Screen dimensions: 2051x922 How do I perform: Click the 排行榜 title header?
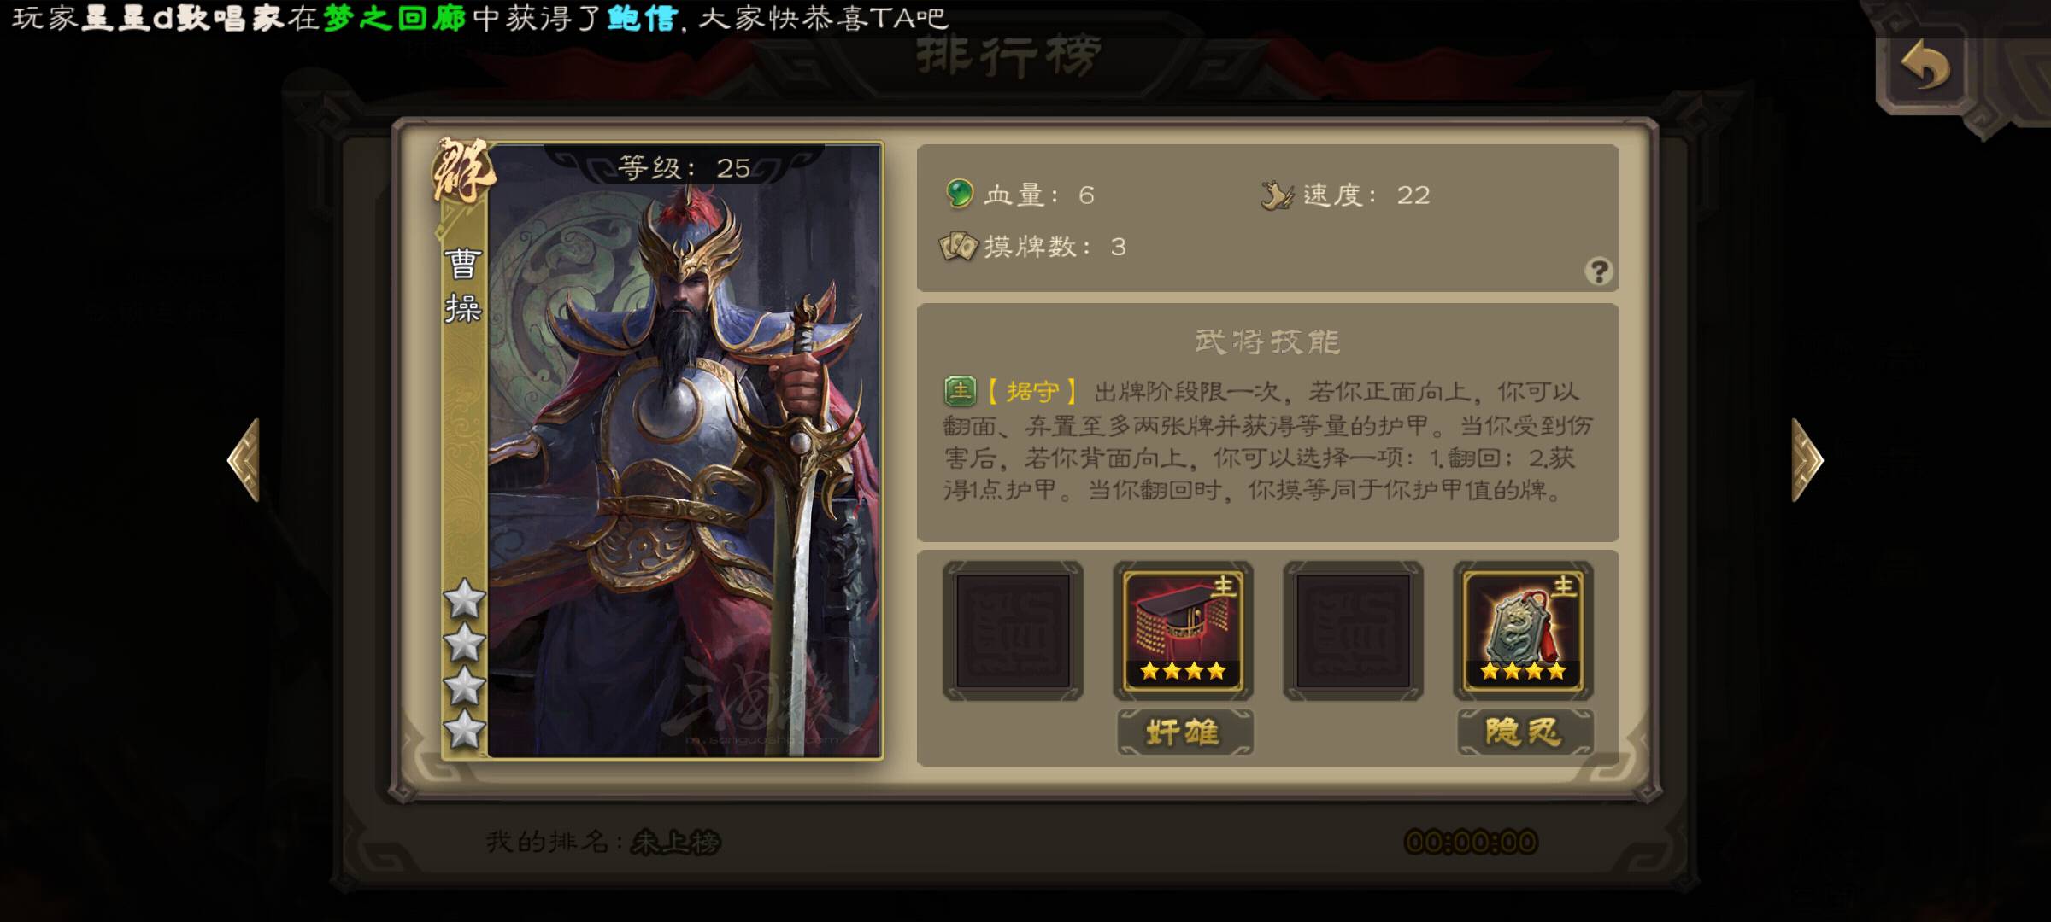(x=1008, y=57)
